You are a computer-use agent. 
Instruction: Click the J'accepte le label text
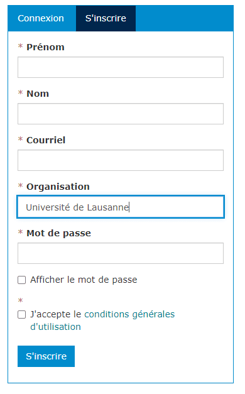tap(56, 314)
